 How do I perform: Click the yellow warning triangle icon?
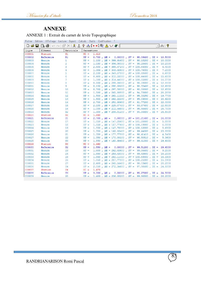[x=107, y=46]
